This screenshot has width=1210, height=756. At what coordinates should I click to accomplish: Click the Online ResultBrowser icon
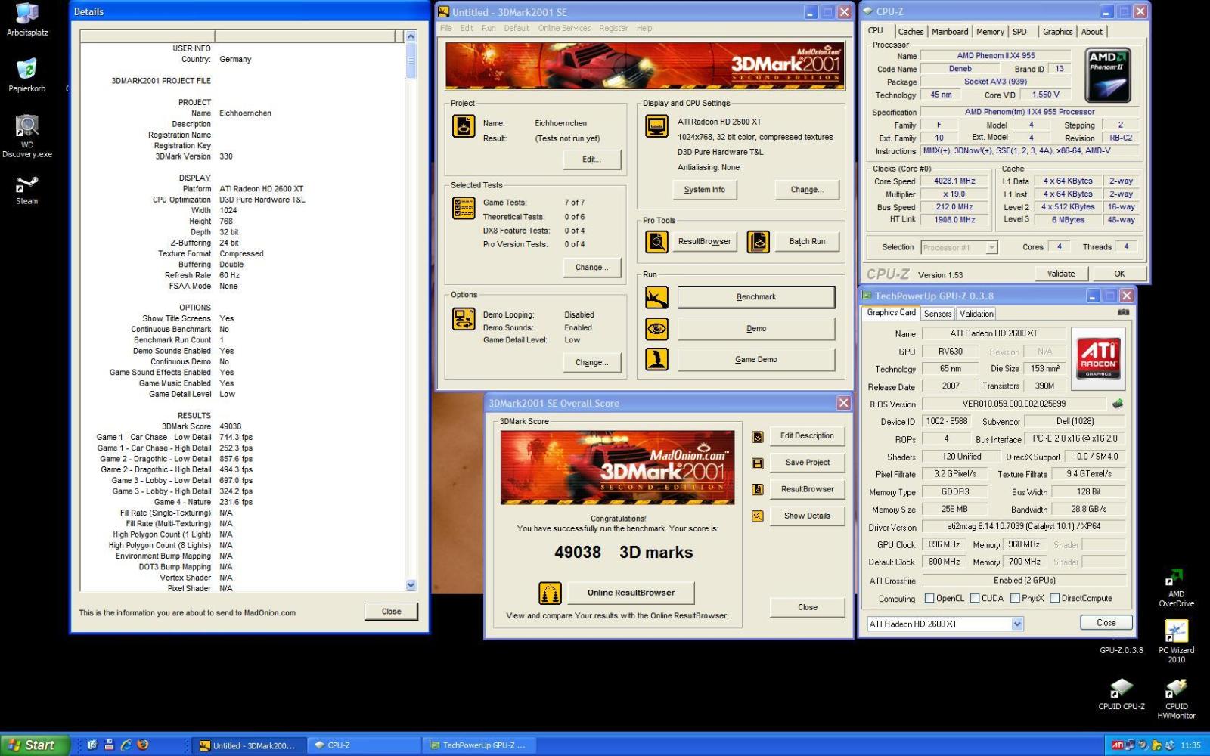[x=550, y=593]
